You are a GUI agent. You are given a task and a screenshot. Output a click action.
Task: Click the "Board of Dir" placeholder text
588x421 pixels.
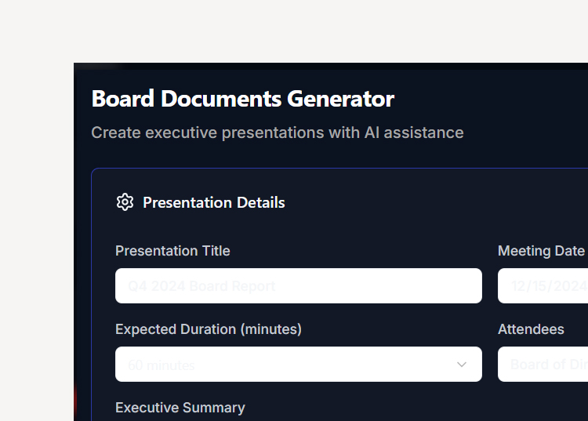coord(549,365)
